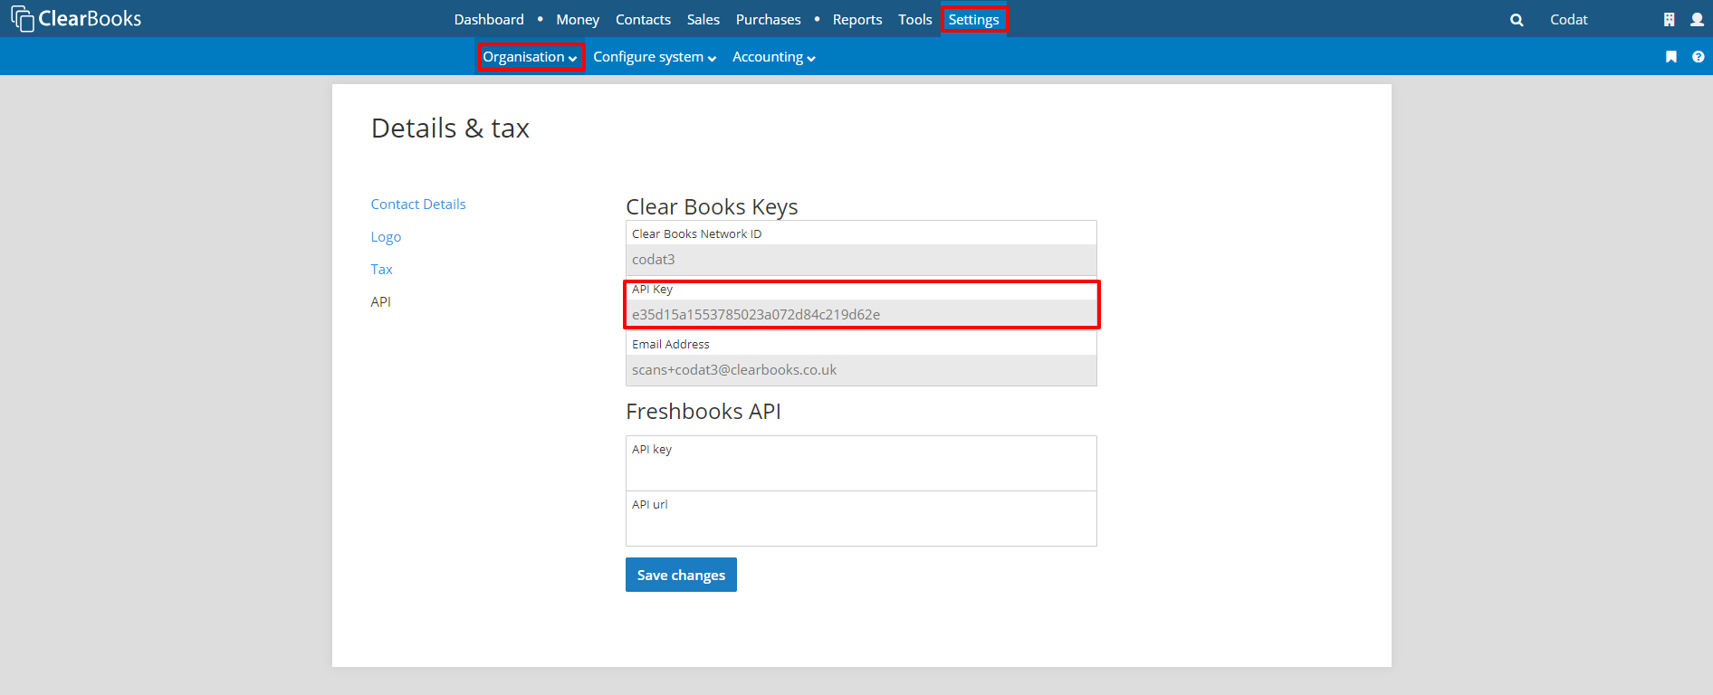This screenshot has height=695, width=1713.
Task: Open the search magnifier icon
Action: (1517, 20)
